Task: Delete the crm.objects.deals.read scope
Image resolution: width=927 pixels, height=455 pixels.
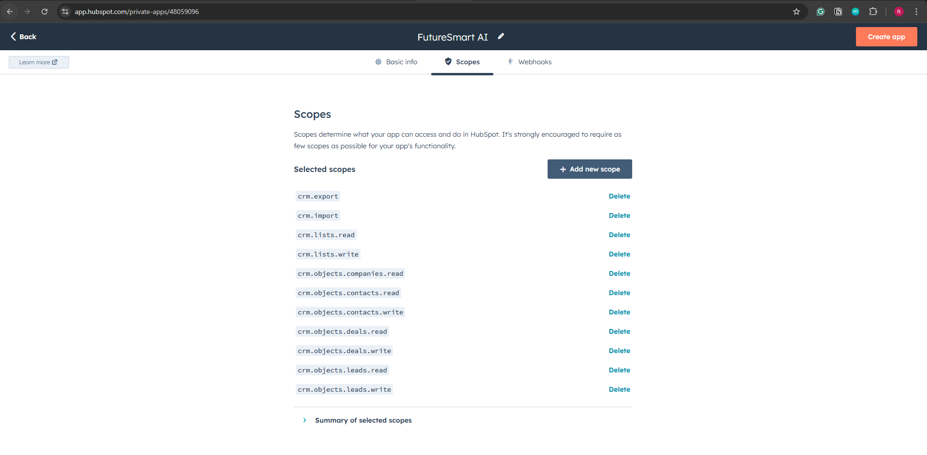Action: [620, 331]
